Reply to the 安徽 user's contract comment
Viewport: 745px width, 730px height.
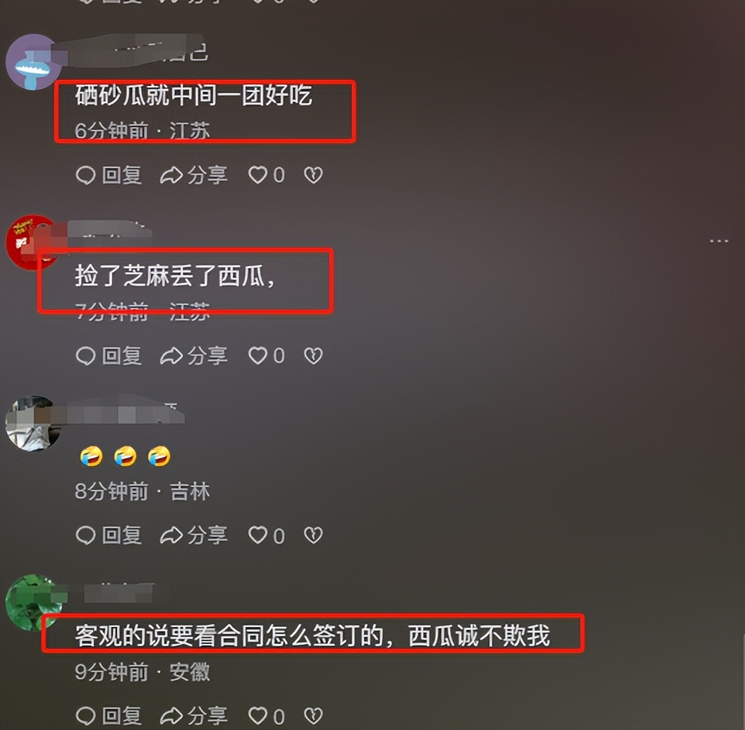click(x=109, y=716)
